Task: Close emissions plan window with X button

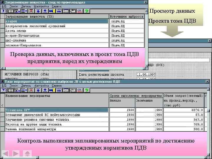Action: [207, 81]
